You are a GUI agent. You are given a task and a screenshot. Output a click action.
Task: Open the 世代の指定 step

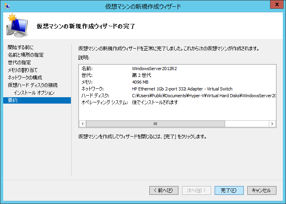(x=20, y=63)
